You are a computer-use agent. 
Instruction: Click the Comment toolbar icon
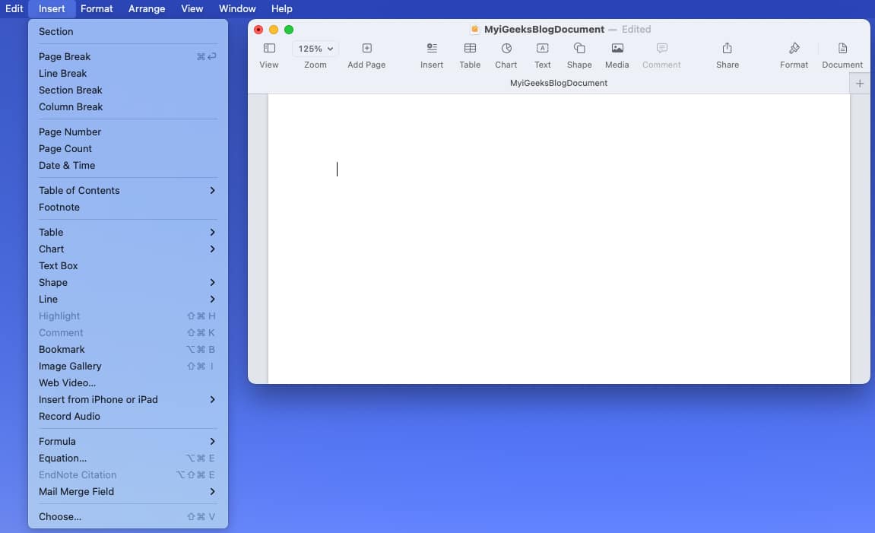[x=662, y=49]
